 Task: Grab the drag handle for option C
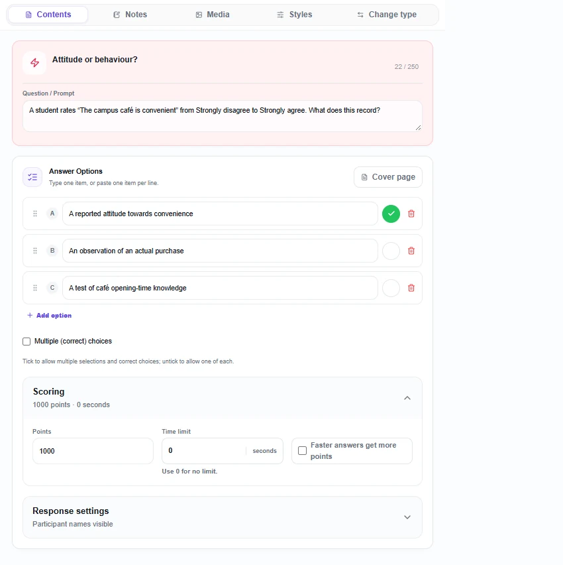pos(35,288)
